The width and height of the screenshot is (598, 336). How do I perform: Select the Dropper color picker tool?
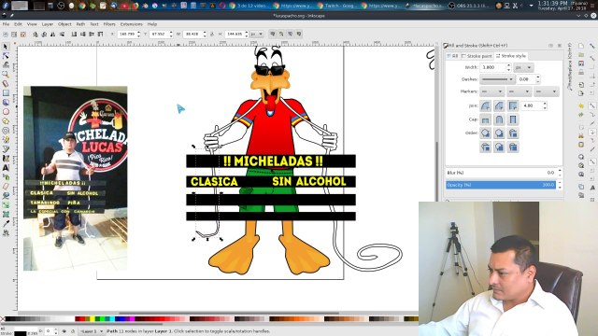tap(6, 224)
